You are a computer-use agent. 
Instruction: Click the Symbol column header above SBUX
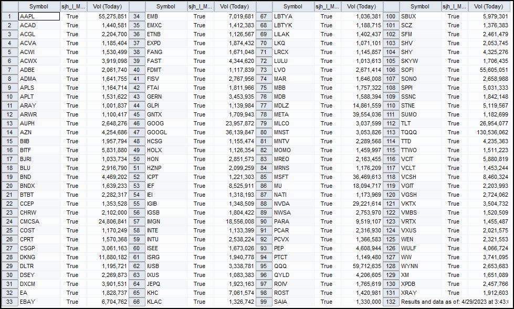tap(420, 6)
